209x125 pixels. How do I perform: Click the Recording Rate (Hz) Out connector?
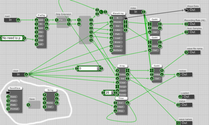click(192, 24)
